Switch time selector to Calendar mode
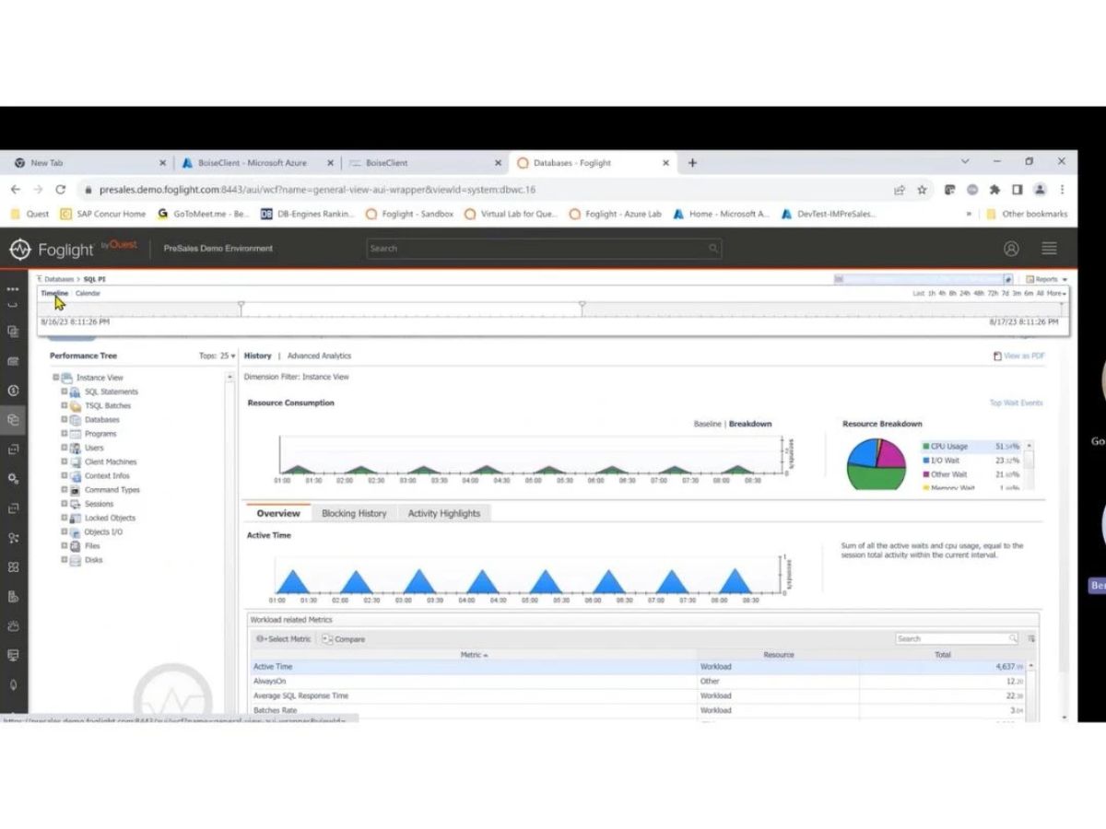1106x829 pixels. pyautogui.click(x=88, y=294)
